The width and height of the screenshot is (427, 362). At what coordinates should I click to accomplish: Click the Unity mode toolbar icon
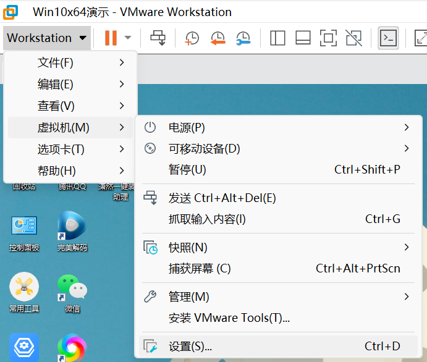pyautogui.click(x=353, y=38)
